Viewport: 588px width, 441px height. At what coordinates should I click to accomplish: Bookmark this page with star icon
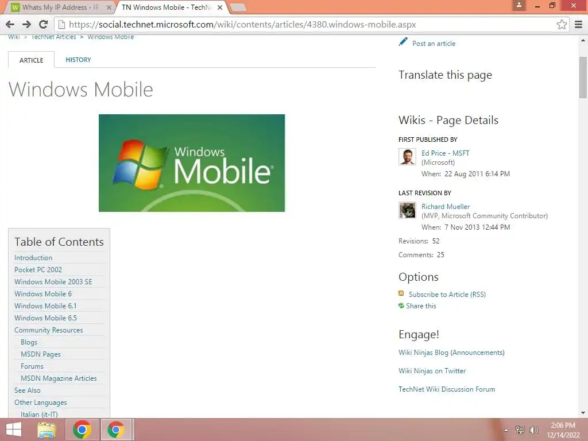pyautogui.click(x=562, y=24)
